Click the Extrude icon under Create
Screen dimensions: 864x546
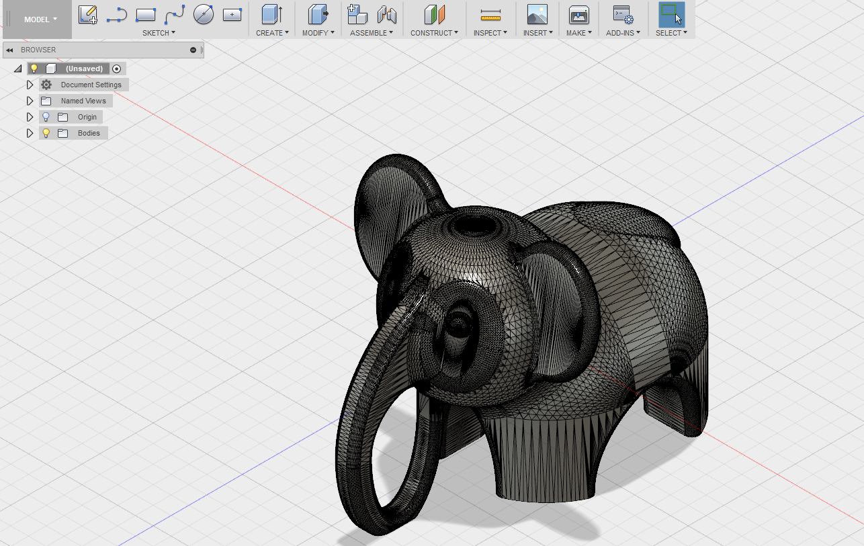click(x=271, y=14)
